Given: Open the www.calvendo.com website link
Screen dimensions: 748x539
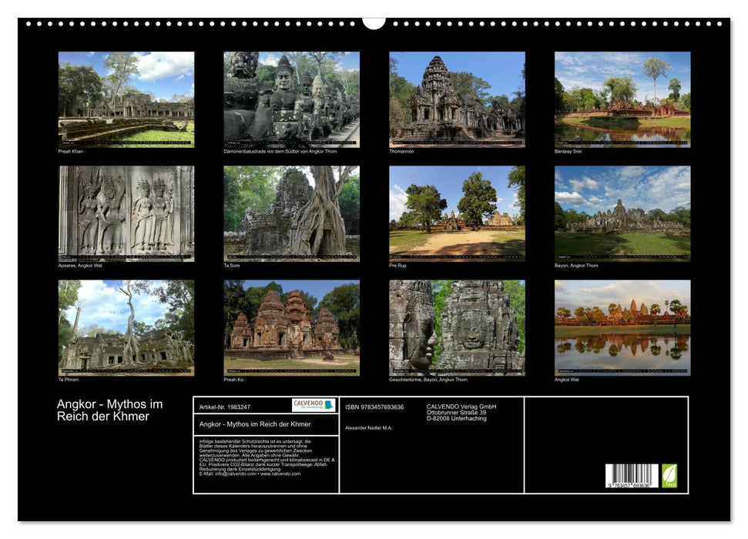Looking at the screenshot, I should click(280, 474).
